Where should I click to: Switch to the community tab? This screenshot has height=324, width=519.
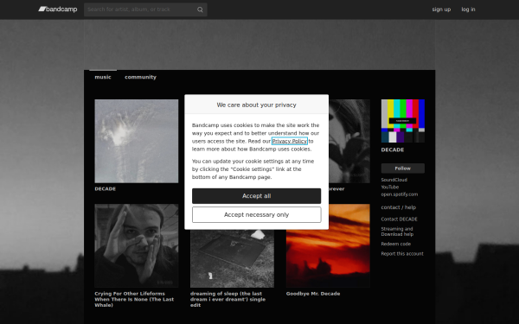click(140, 77)
